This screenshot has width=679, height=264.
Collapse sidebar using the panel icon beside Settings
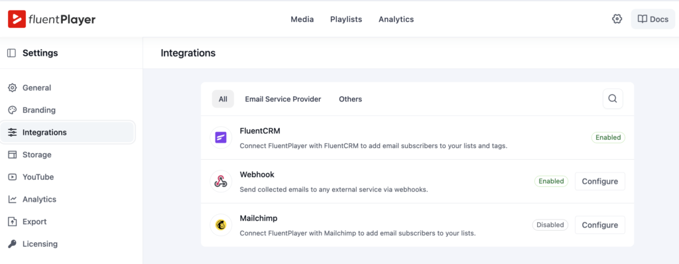12,53
